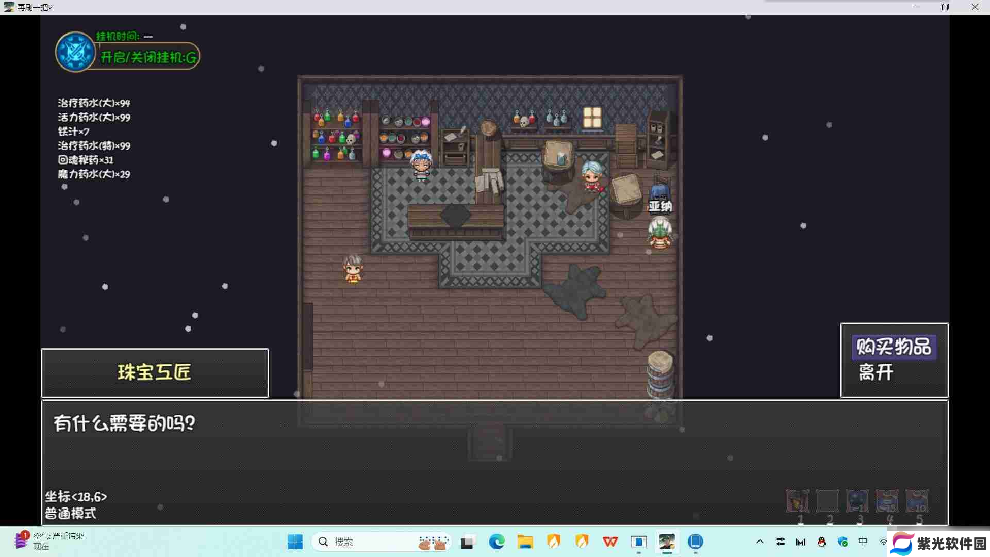The width and height of the screenshot is (990, 557).
Task: Click the 治疗药水(特)×99 item entry
Action: 94,145
